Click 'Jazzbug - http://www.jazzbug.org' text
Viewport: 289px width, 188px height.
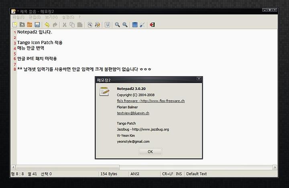(143, 129)
